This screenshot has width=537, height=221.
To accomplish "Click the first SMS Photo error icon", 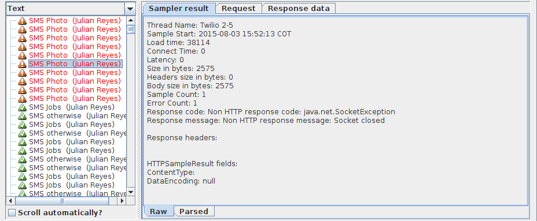I will pyautogui.click(x=22, y=21).
